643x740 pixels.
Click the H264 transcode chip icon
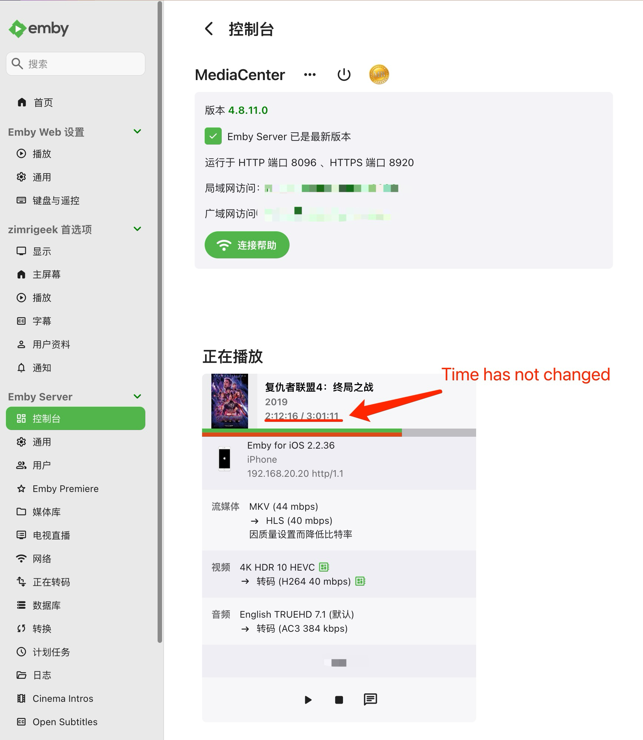click(x=360, y=581)
